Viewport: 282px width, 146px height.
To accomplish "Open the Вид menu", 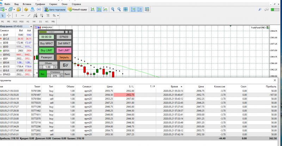I will pyautogui.click(x=16, y=4).
